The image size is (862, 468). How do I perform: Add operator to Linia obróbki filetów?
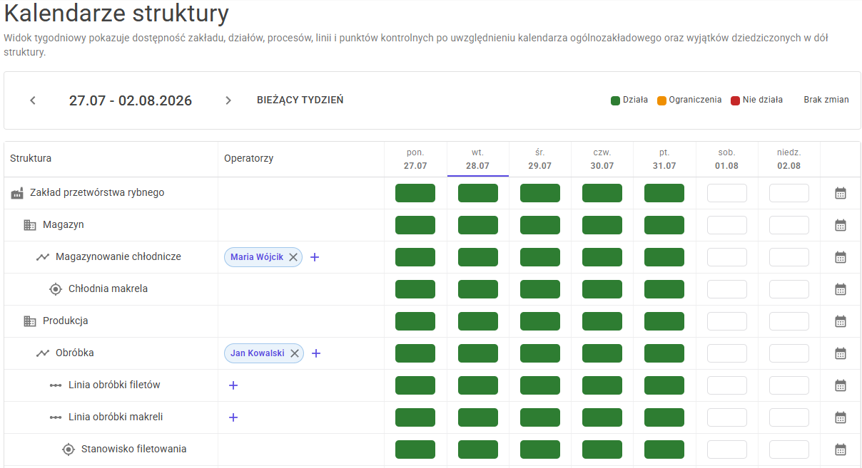point(233,385)
